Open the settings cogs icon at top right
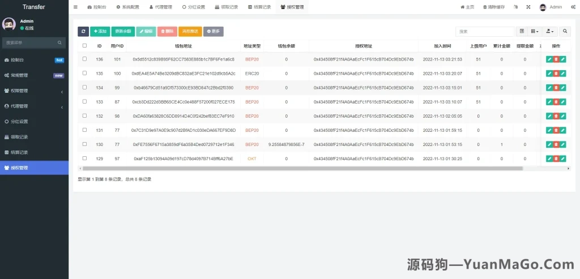The width and height of the screenshot is (580, 279). (573, 7)
